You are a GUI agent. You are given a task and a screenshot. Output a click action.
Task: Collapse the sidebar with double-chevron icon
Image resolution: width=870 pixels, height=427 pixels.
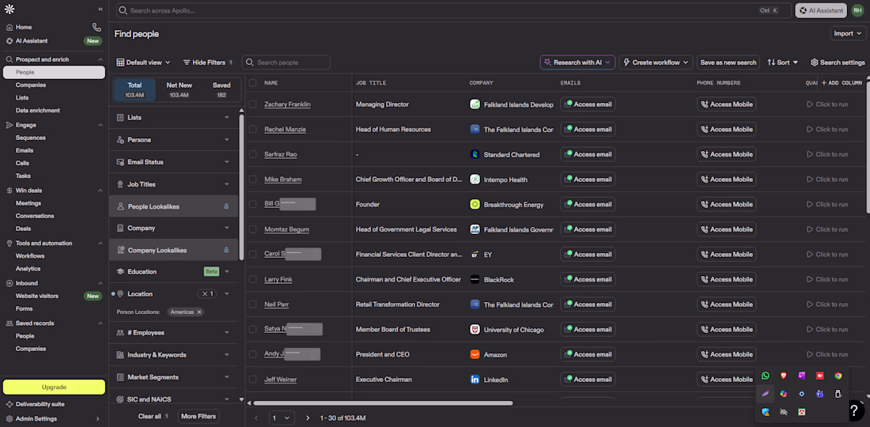click(x=100, y=9)
